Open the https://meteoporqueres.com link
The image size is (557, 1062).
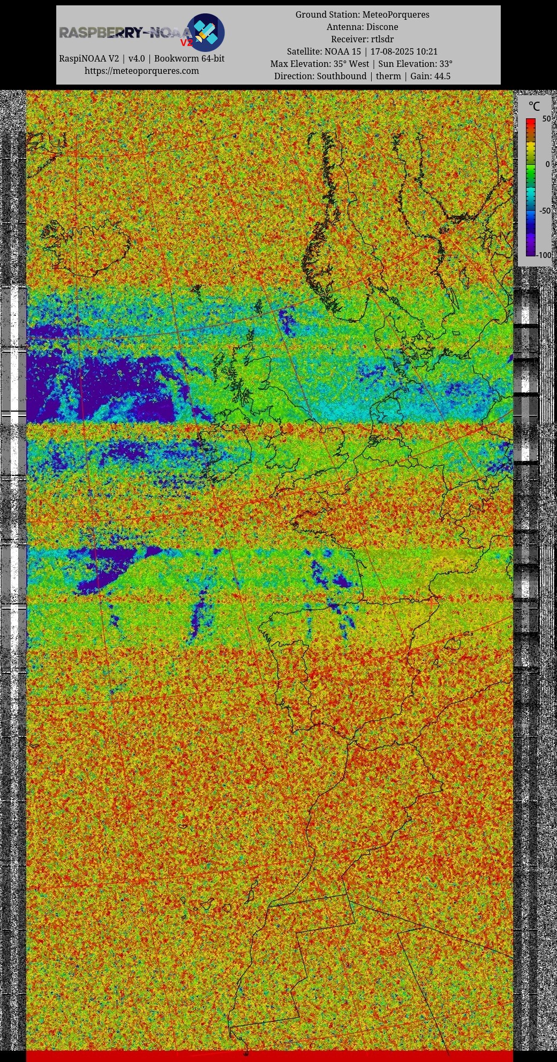pyautogui.click(x=141, y=71)
